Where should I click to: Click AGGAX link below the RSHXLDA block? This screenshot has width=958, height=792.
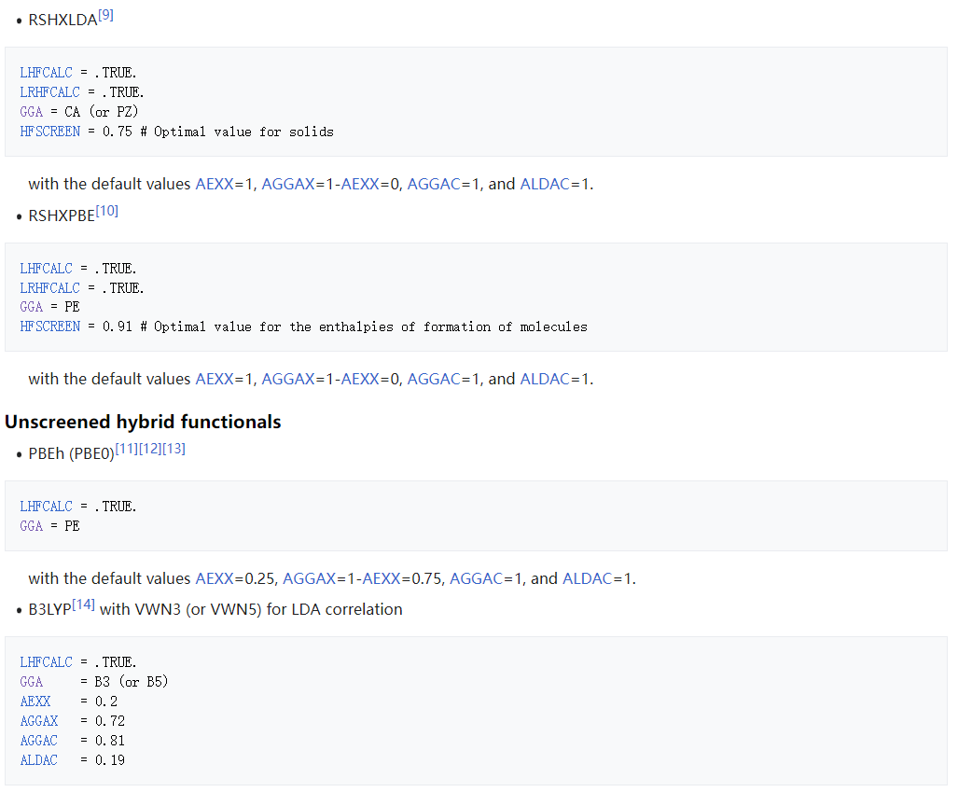click(x=287, y=184)
